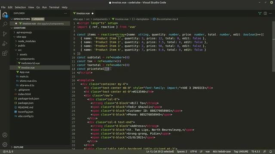Click the Split Editor icon
The image size is (275, 154).
point(265,13)
